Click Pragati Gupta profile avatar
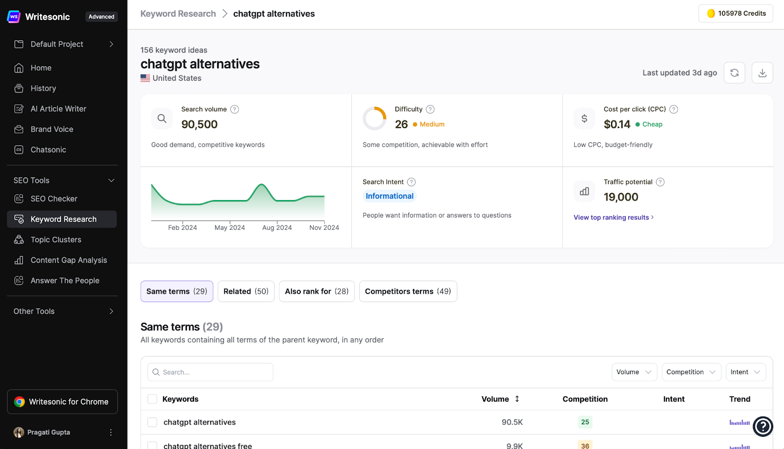The width and height of the screenshot is (784, 449). point(19,432)
